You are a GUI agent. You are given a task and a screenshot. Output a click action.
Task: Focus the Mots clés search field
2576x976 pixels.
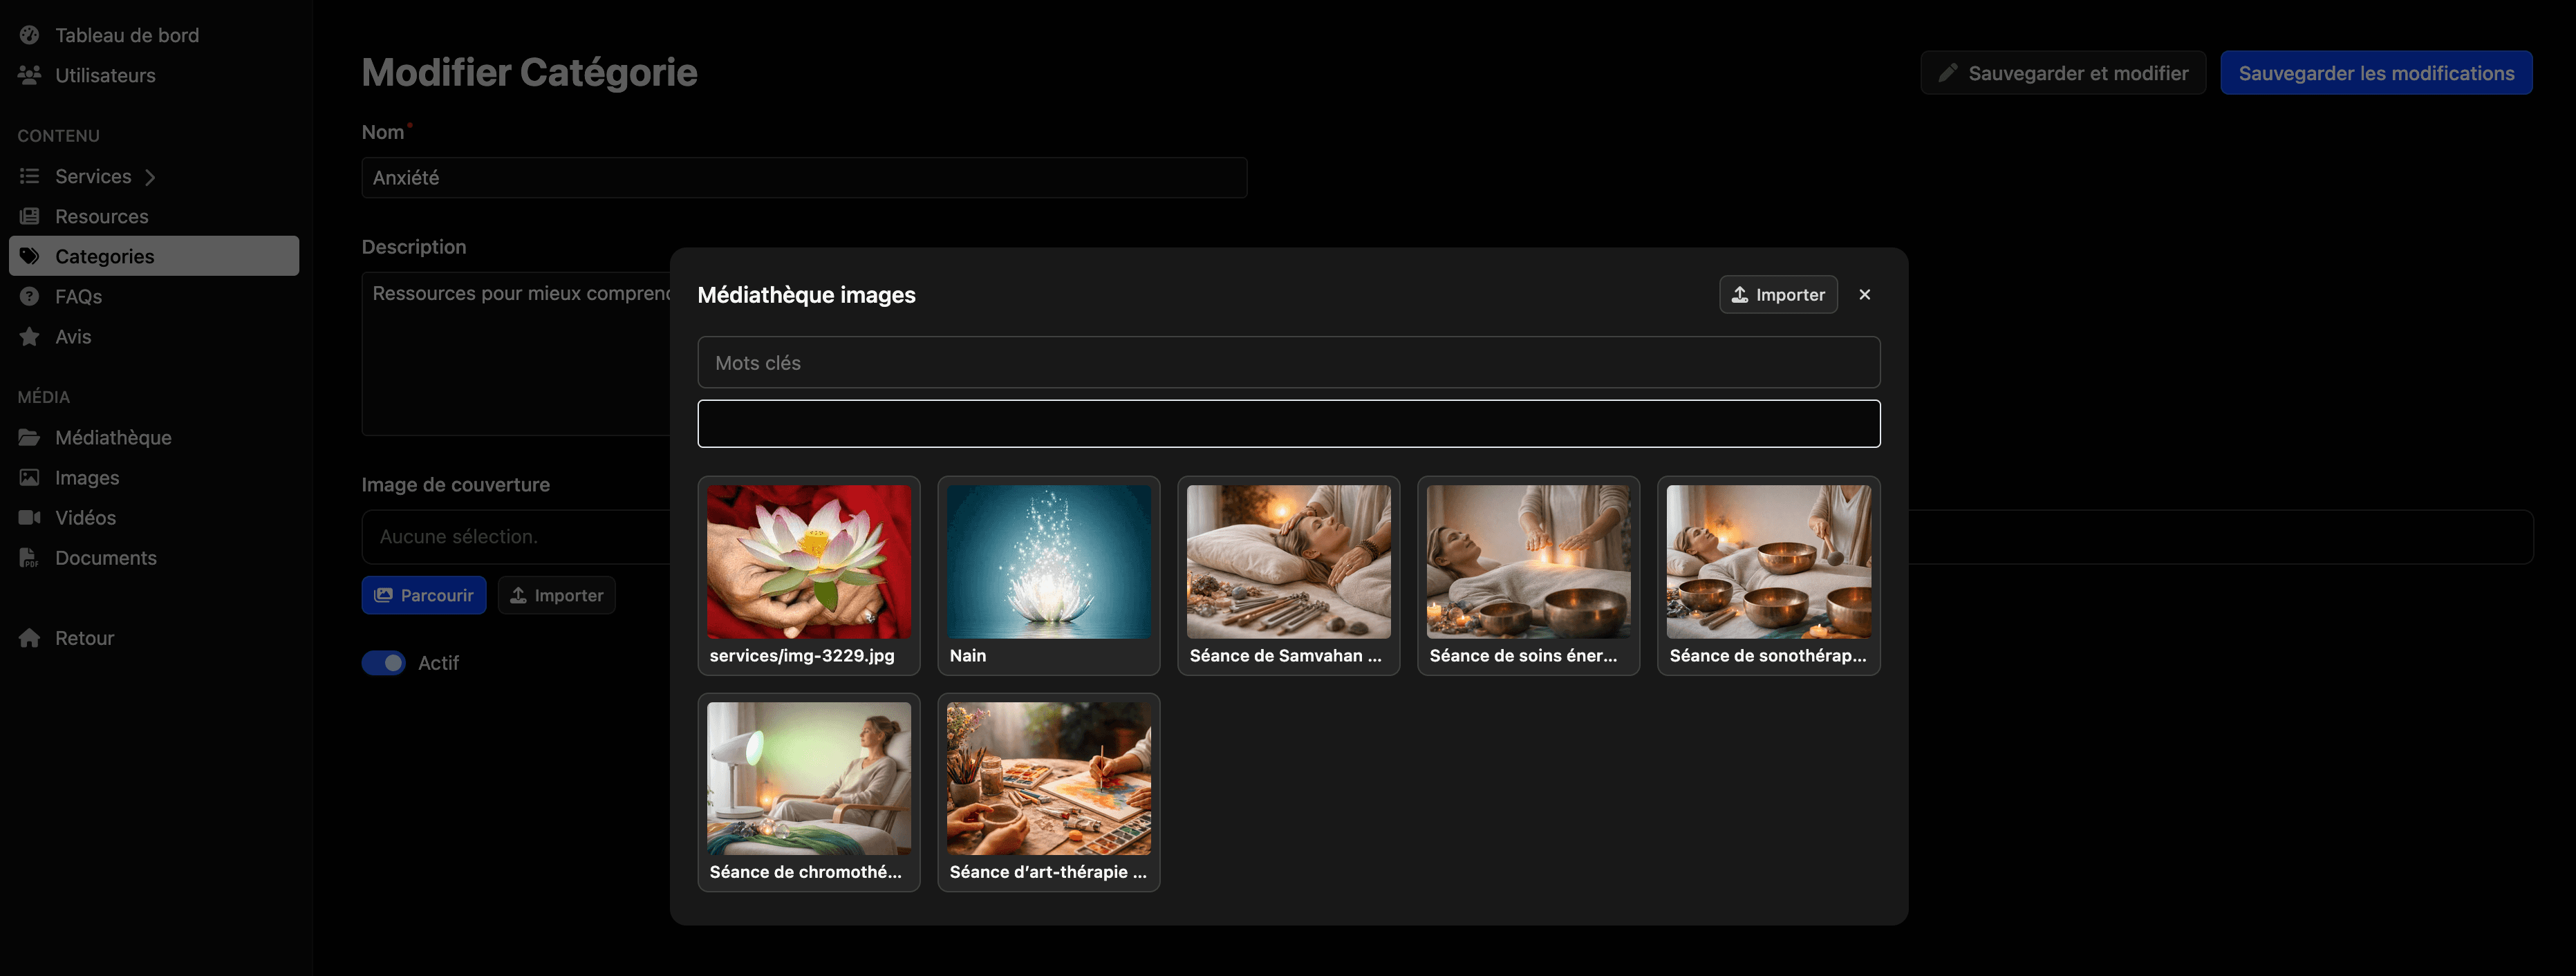click(1288, 363)
